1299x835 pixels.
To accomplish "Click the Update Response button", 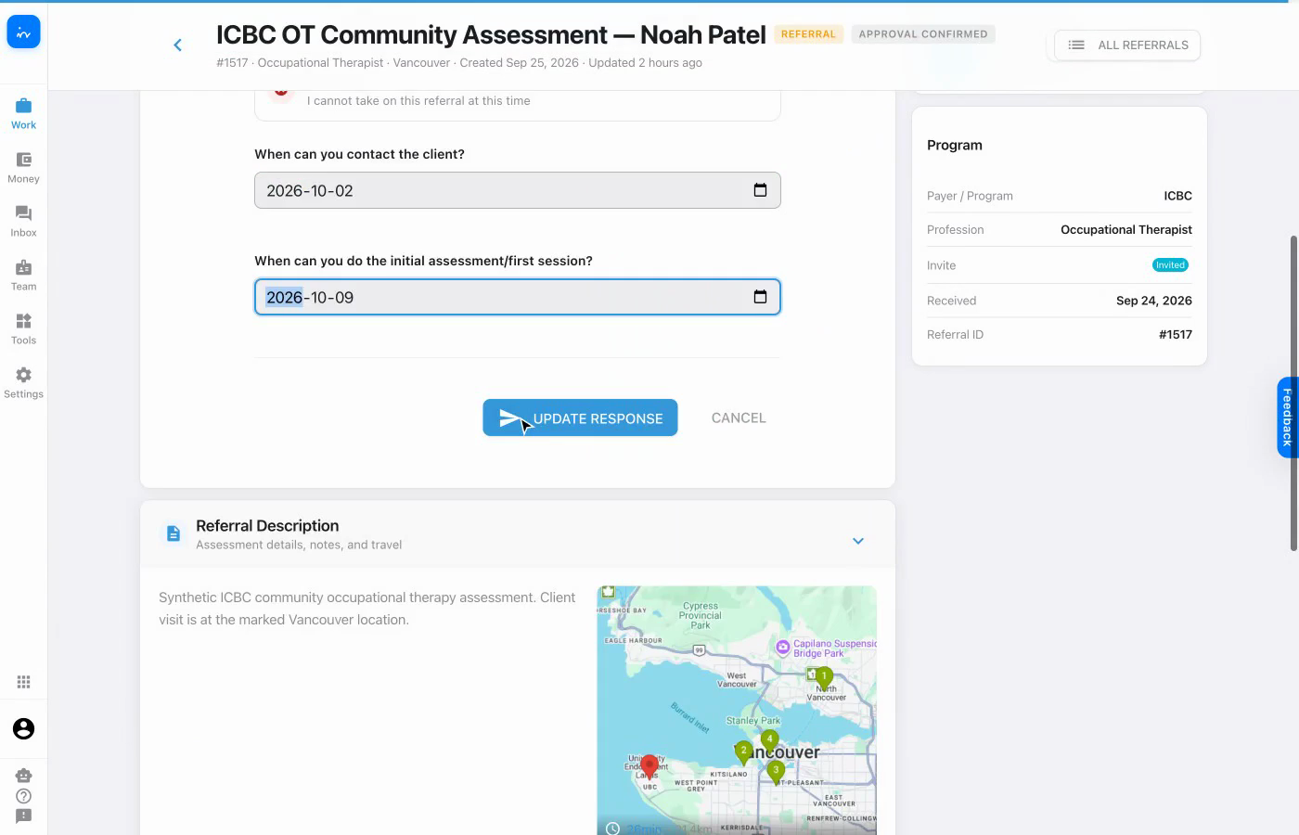I will (x=580, y=417).
